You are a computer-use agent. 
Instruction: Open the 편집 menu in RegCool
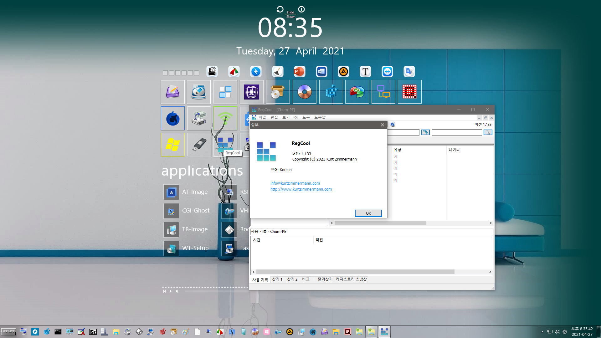274,117
